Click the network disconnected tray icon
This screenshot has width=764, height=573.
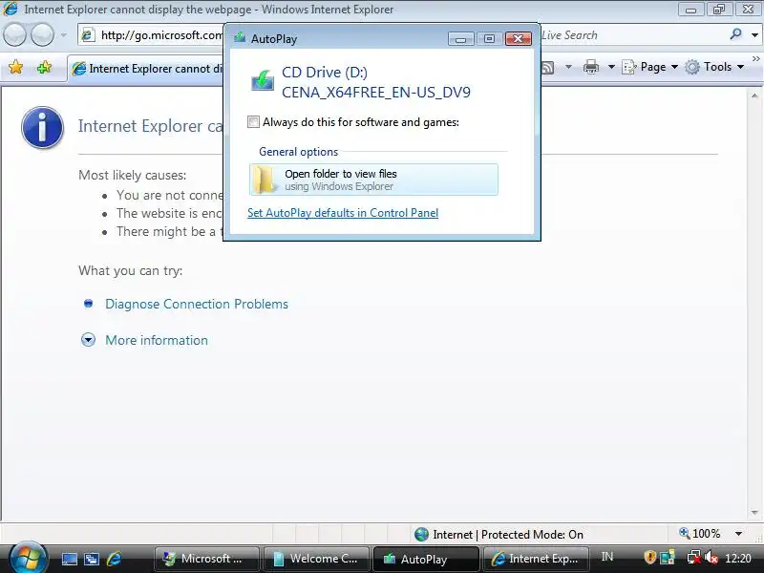694,558
